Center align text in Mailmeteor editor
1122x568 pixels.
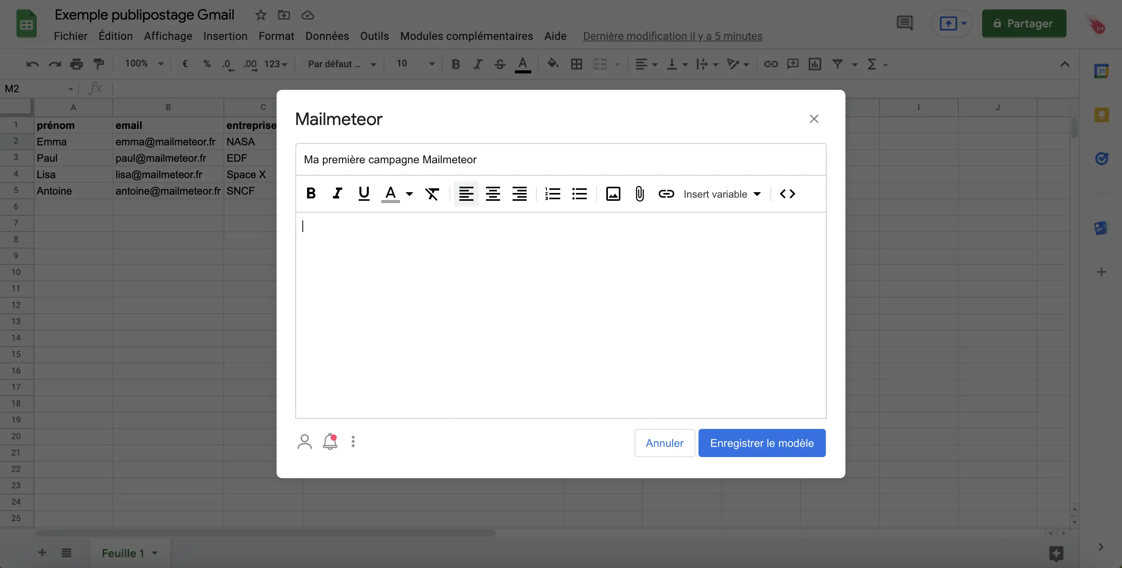click(493, 193)
